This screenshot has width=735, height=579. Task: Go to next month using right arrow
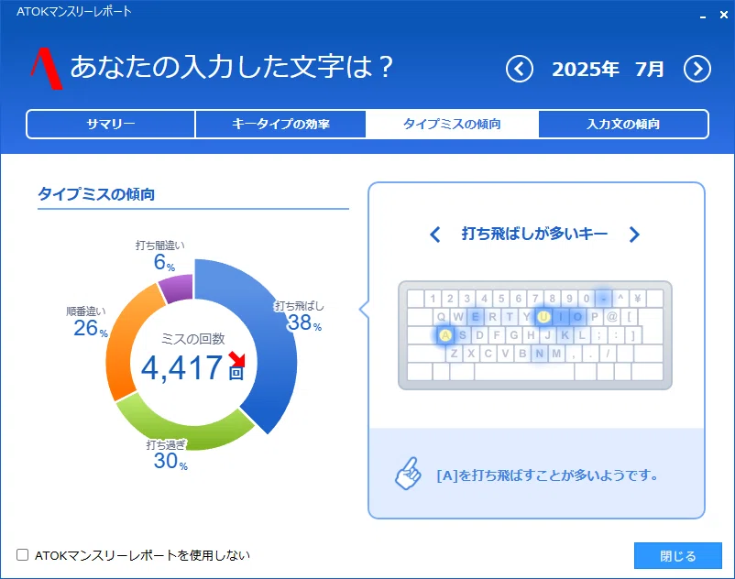(697, 70)
